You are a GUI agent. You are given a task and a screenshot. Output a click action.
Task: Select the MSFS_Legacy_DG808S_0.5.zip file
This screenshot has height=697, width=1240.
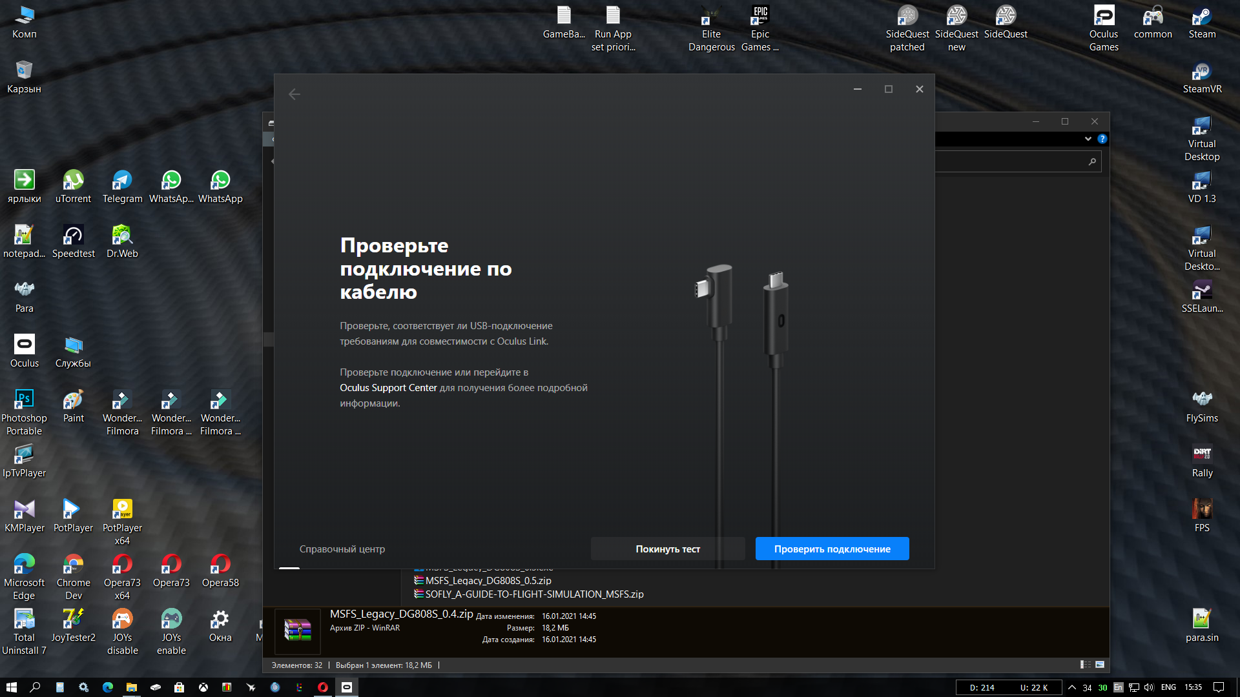pyautogui.click(x=488, y=581)
